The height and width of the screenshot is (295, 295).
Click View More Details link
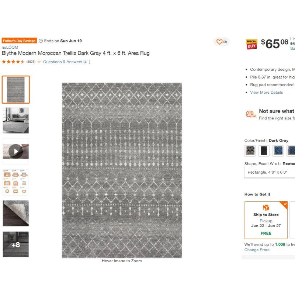tap(266, 92)
